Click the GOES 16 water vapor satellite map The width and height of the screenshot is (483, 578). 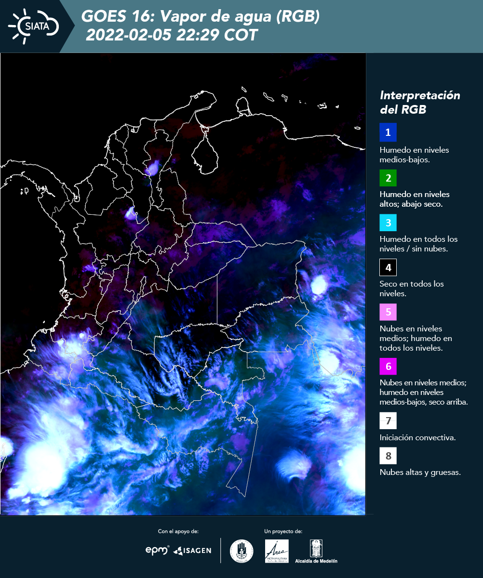point(183,284)
